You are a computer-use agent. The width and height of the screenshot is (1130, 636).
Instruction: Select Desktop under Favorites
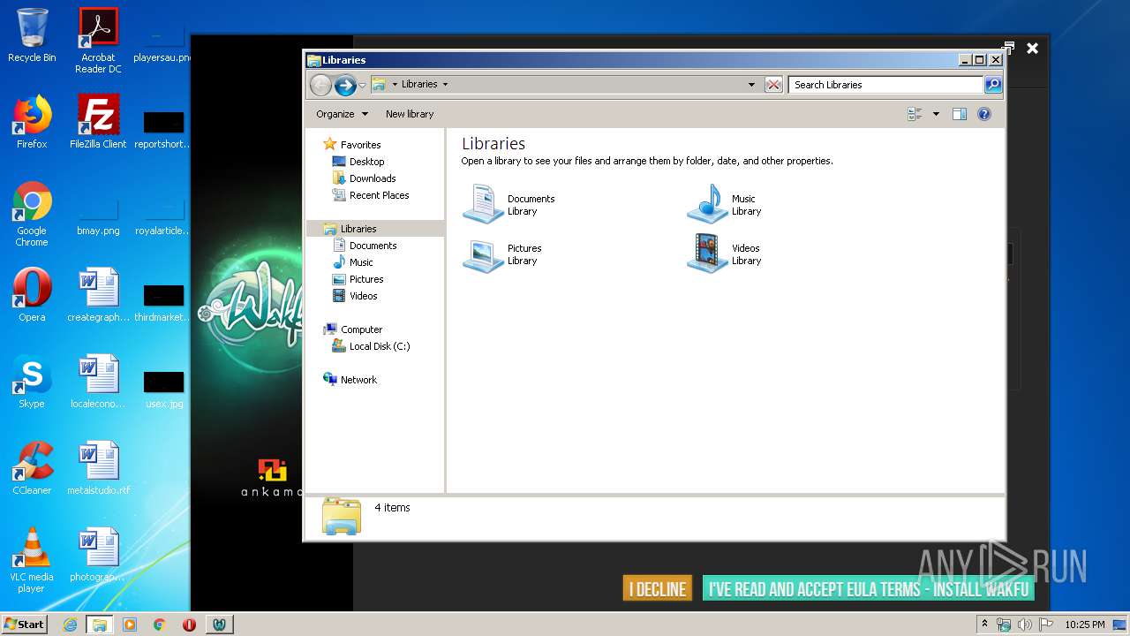coord(366,162)
